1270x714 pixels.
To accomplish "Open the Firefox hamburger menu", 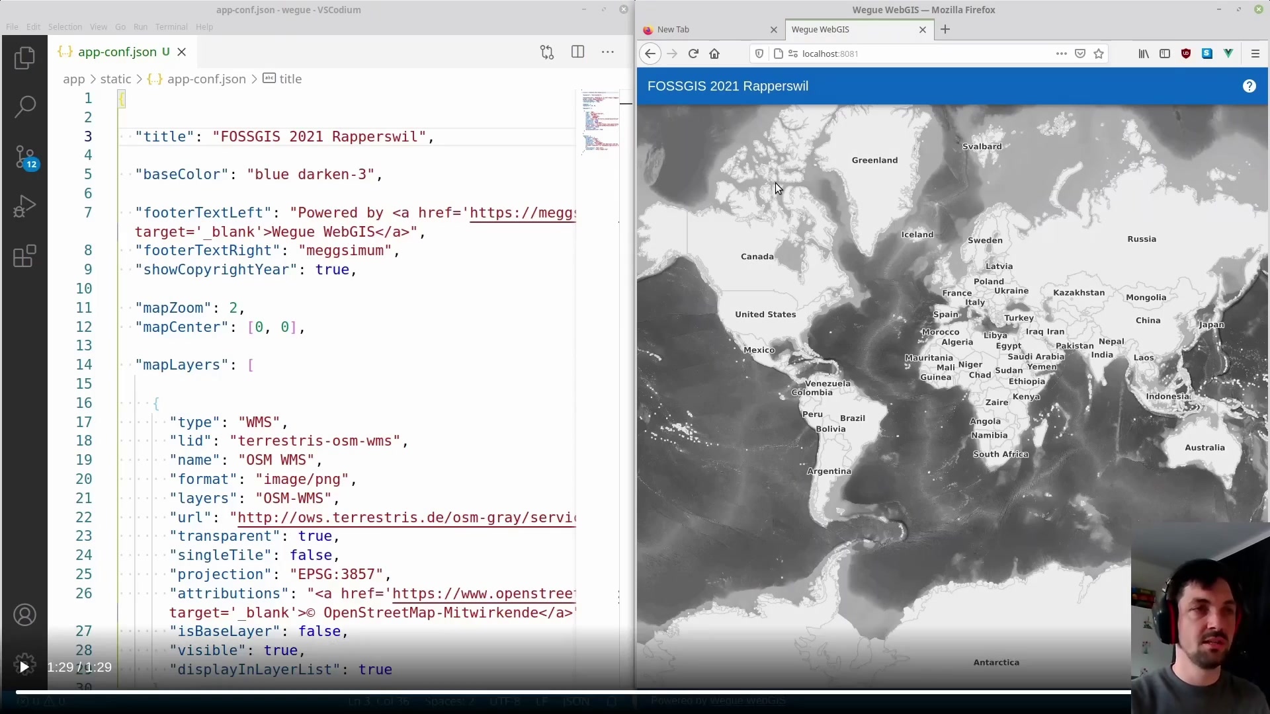I will click(1255, 54).
